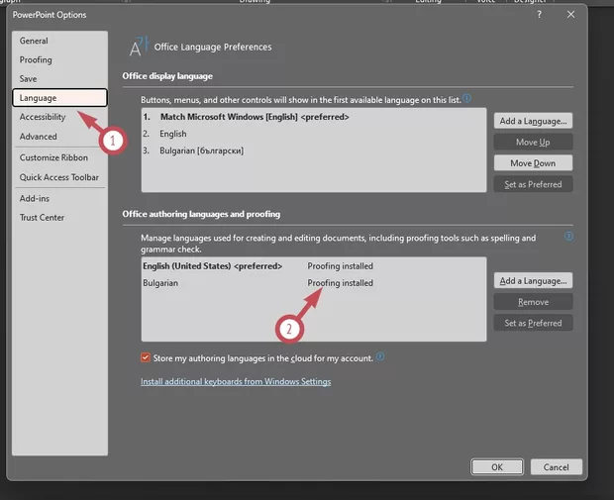614x500 pixels.
Task: Select English (United States) authoring language row
Action: tap(213, 266)
